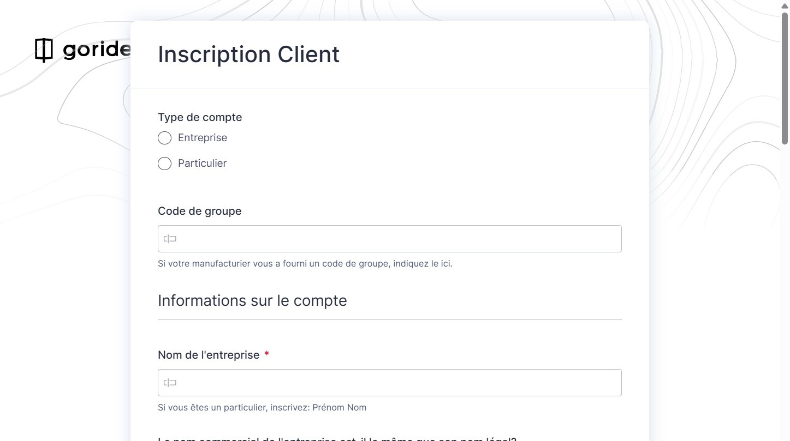
Task: Click the group code helper text
Action: (305, 264)
